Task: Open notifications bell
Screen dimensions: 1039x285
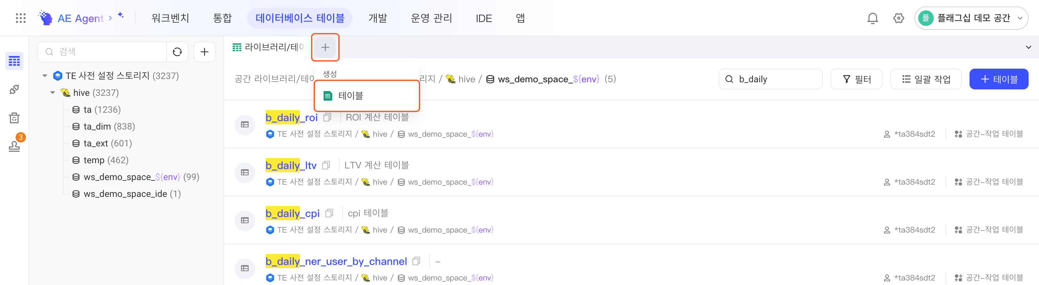Action: pyautogui.click(x=872, y=18)
